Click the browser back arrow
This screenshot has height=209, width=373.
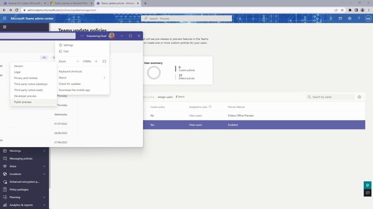point(4,10)
